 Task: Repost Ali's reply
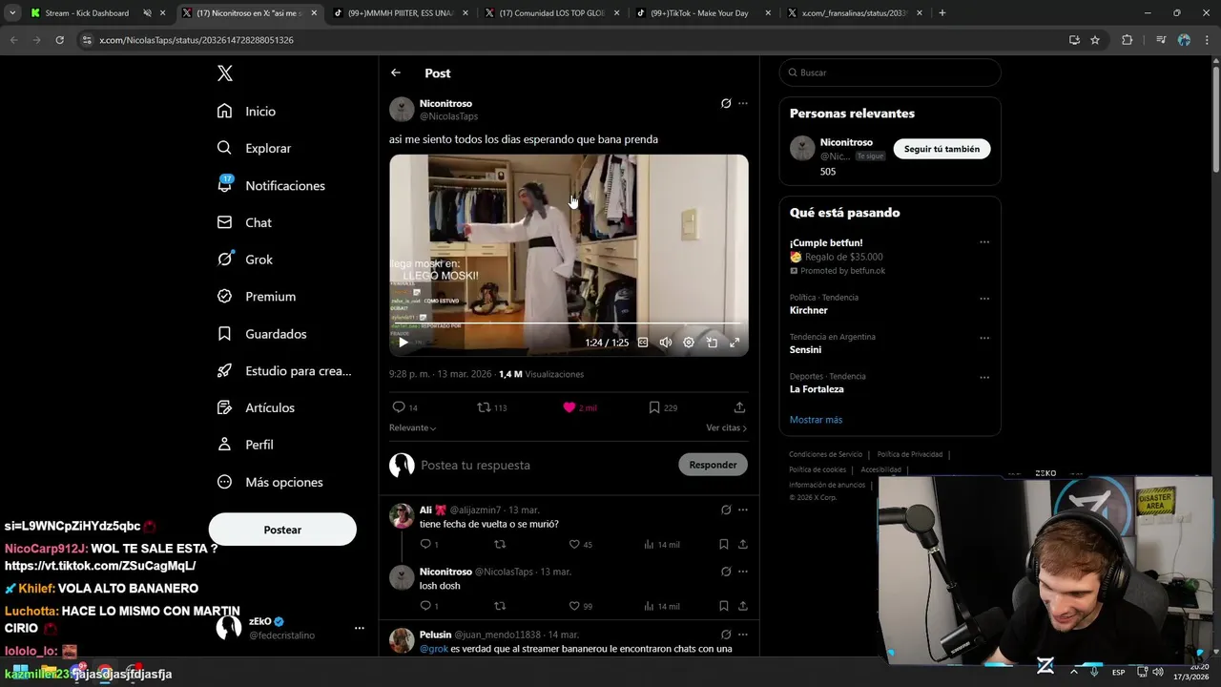(x=500, y=544)
